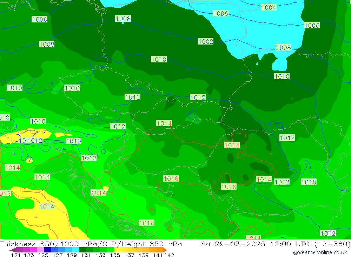Click the dark blue legend swatch
The image size is (351, 257).
[47, 250]
